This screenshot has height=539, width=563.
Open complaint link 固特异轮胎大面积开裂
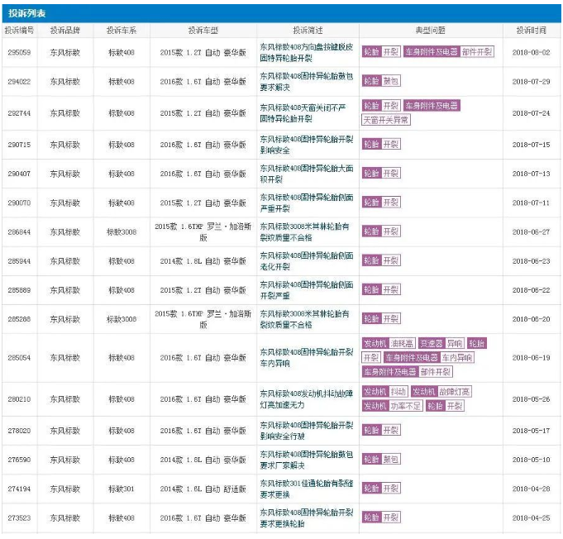tap(306, 174)
